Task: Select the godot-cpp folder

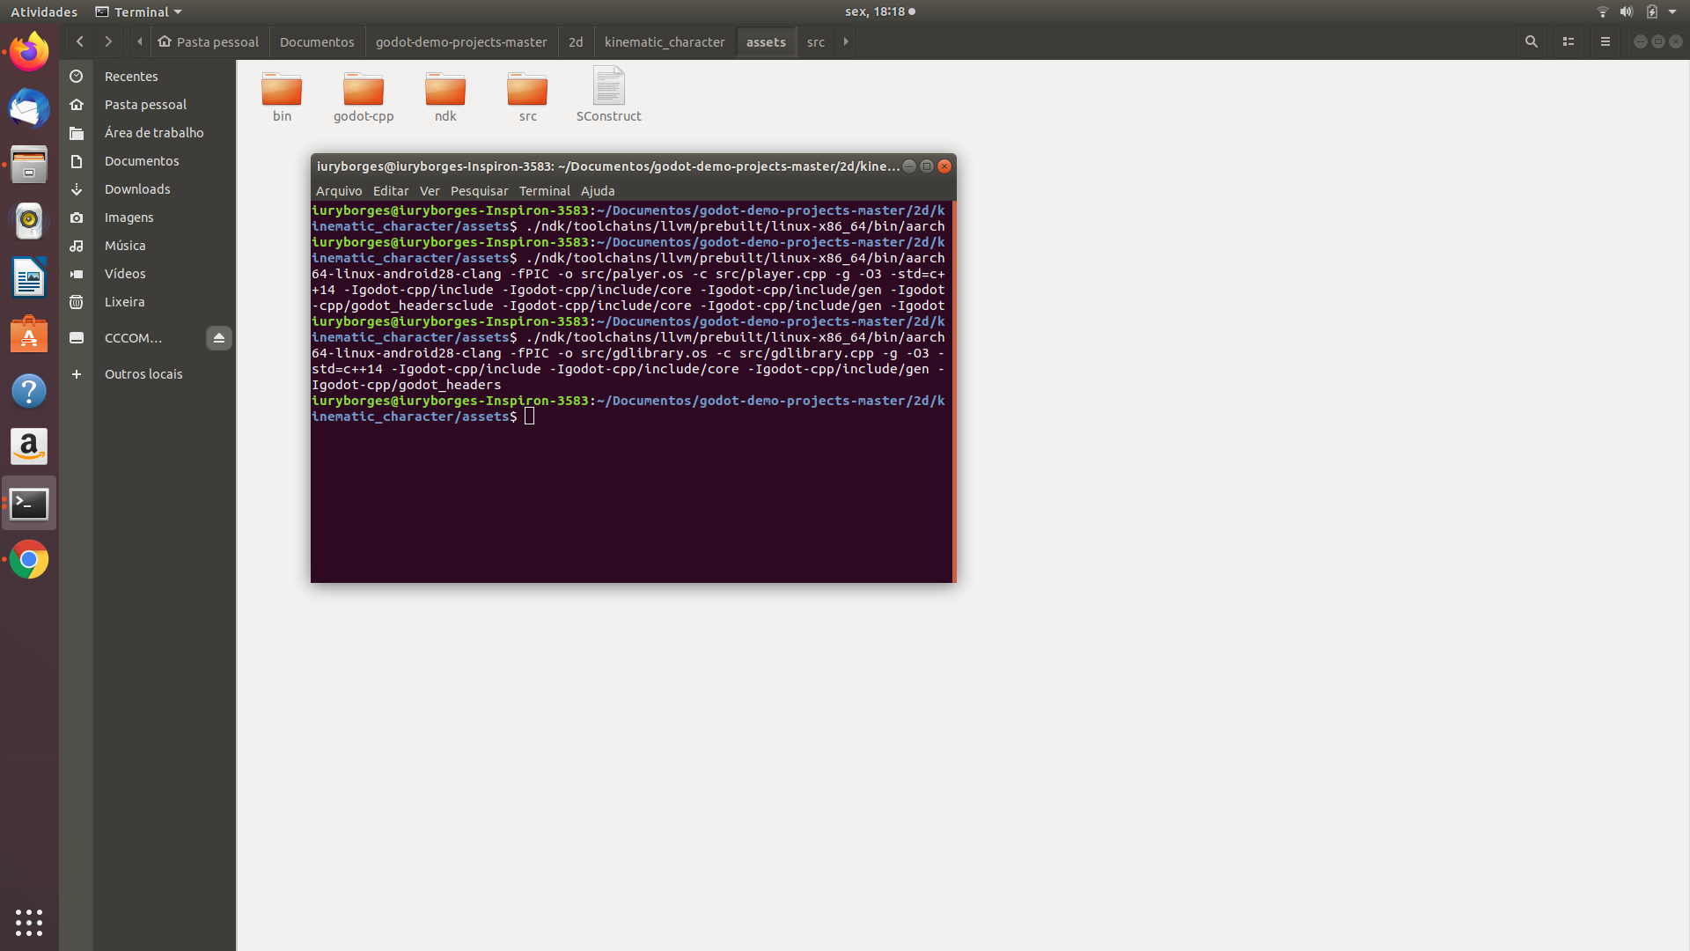Action: 364,97
